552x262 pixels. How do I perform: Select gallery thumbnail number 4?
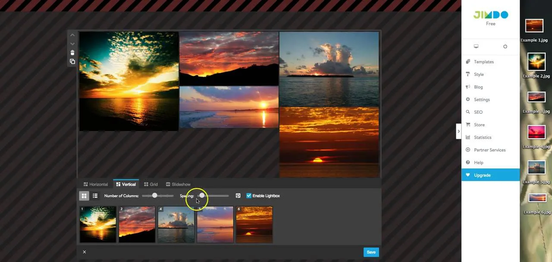[x=176, y=224]
